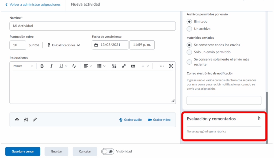
Task: Open the 'En Calificaciones' dropdown
Action: click(64, 45)
